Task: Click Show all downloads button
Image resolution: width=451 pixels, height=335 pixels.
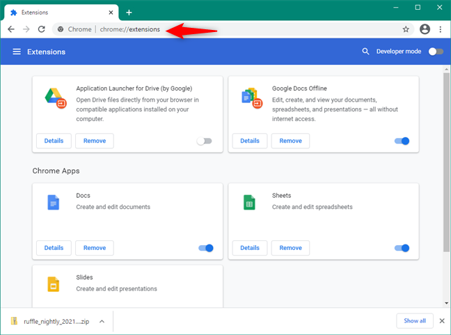Action: (415, 320)
